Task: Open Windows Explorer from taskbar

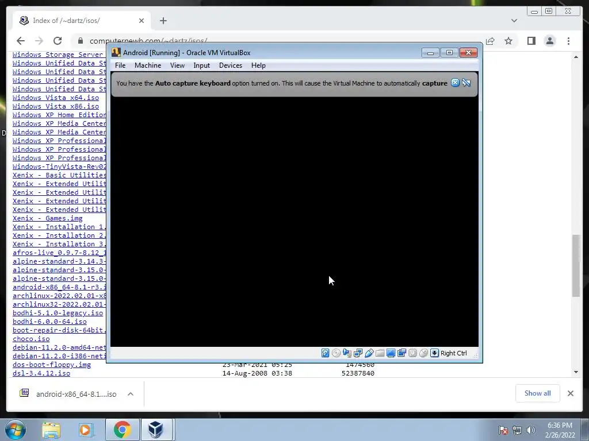Action: [51, 430]
